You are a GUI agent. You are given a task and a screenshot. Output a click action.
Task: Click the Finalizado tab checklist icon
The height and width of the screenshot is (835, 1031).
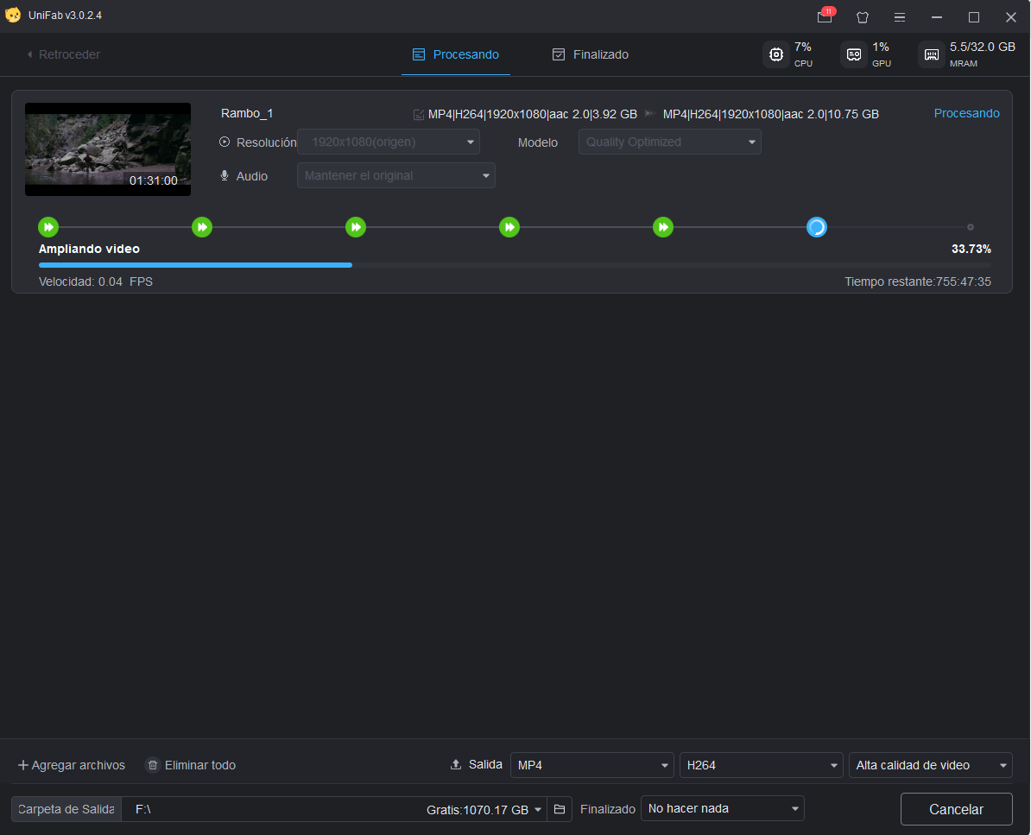pos(558,54)
